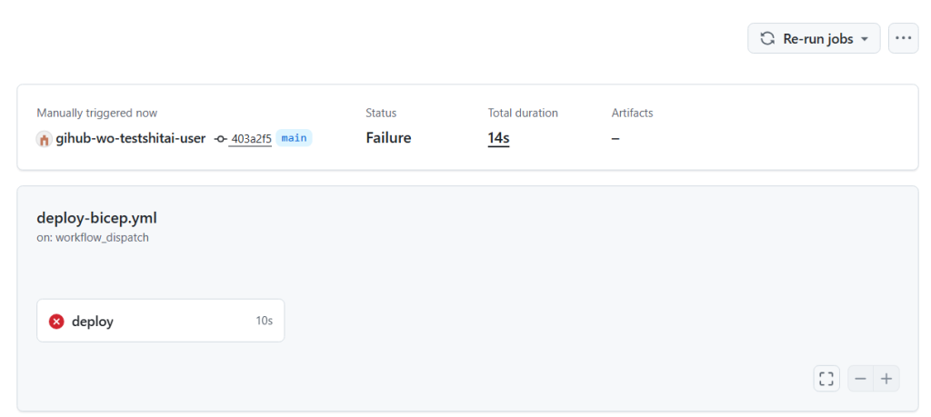Viewport: 931px width, 417px height.
Task: Open the gihub-wo-testshitai-user profile link
Action: click(131, 139)
